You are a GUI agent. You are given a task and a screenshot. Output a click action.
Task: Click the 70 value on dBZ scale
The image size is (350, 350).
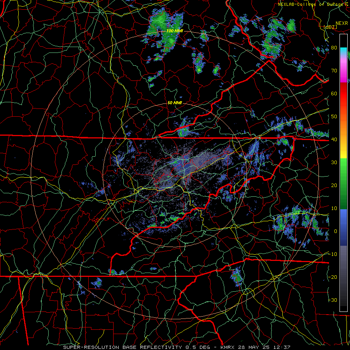(x=334, y=71)
